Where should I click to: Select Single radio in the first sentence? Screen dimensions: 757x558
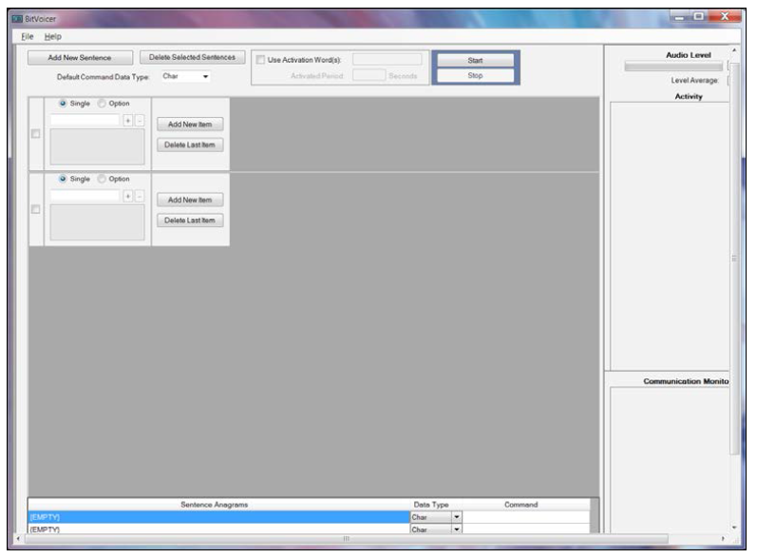tap(63, 103)
